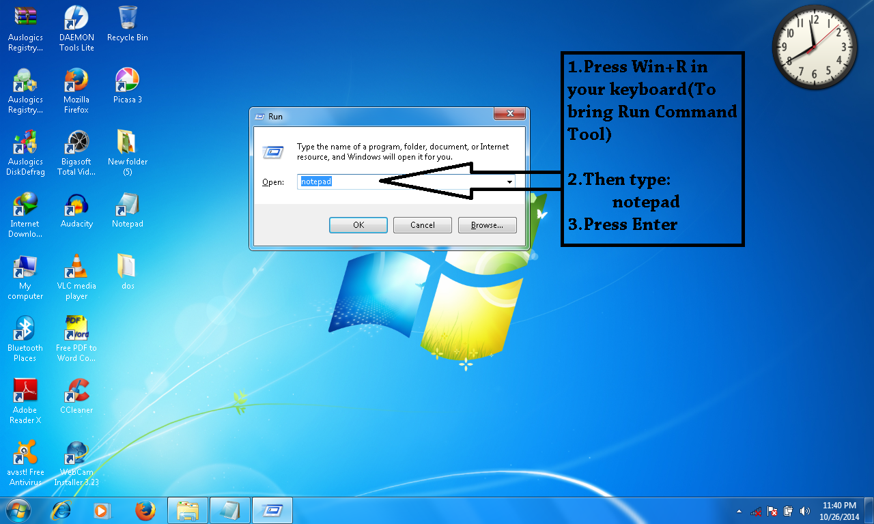Open the volume speaker tray icon
874x524 pixels.
(x=805, y=511)
